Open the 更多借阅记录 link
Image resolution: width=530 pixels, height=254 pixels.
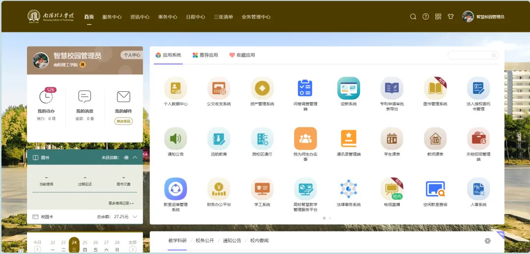(x=121, y=203)
